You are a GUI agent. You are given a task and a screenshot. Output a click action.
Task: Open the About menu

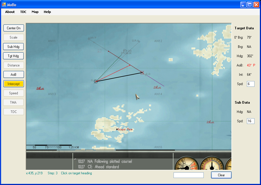(x=10, y=12)
